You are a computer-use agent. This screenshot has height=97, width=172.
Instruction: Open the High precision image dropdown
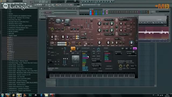click(x=96, y=66)
